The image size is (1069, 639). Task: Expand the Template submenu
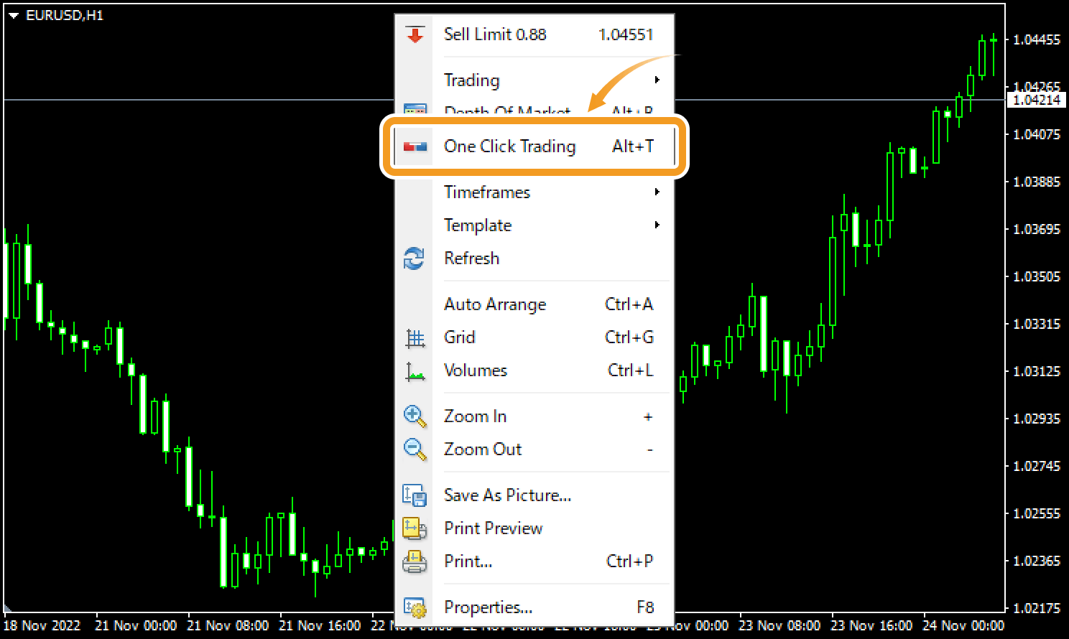pyautogui.click(x=478, y=225)
